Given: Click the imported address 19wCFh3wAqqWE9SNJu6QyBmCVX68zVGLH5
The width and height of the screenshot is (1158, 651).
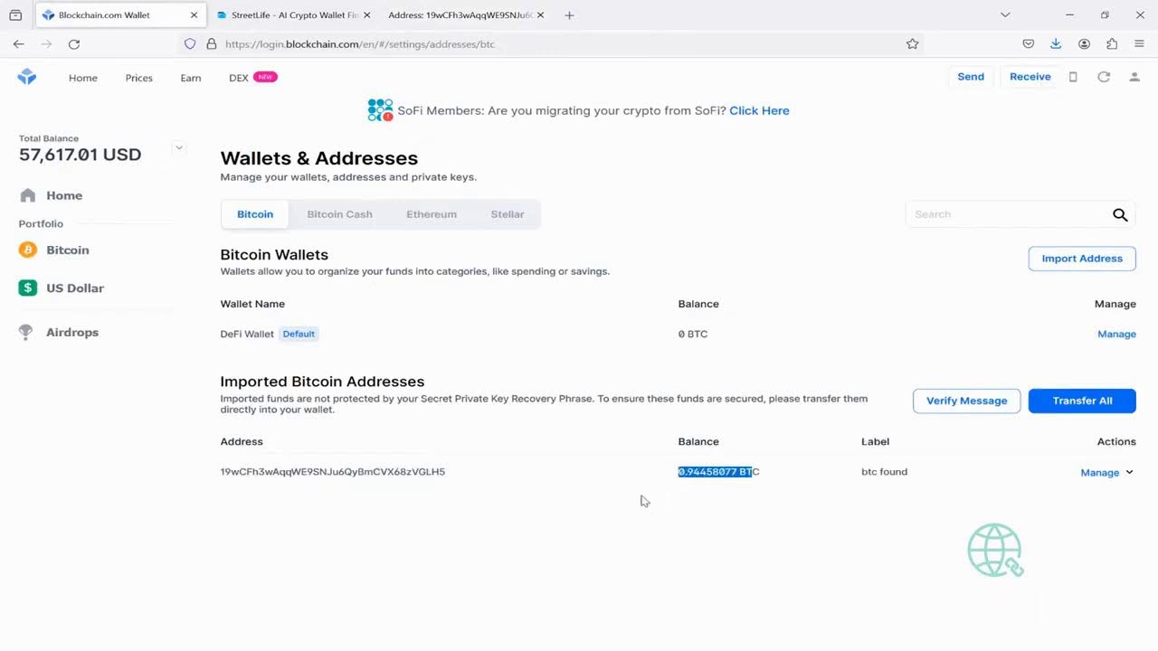Looking at the screenshot, I should [x=333, y=472].
